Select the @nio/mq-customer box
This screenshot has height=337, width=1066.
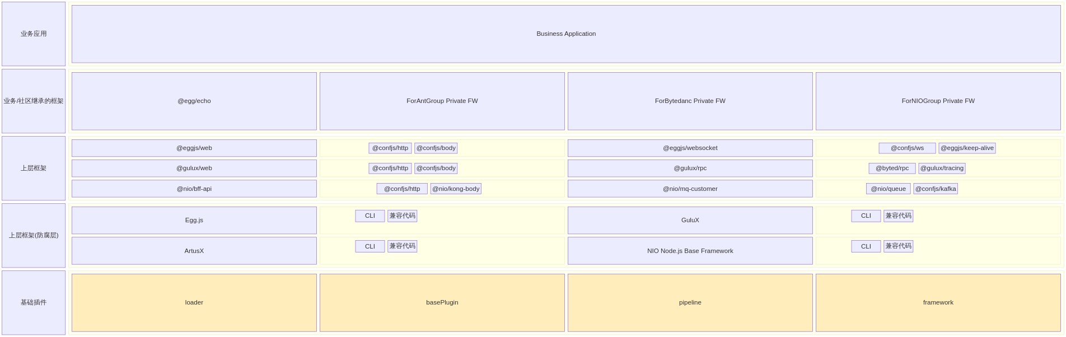click(690, 189)
